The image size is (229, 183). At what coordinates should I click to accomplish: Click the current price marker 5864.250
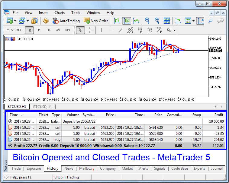216,50
